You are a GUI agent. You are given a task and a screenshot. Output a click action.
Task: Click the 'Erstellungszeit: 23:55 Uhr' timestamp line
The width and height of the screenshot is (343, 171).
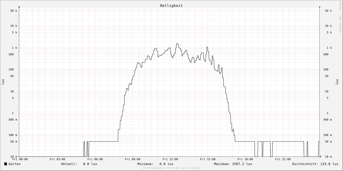[171, 168]
